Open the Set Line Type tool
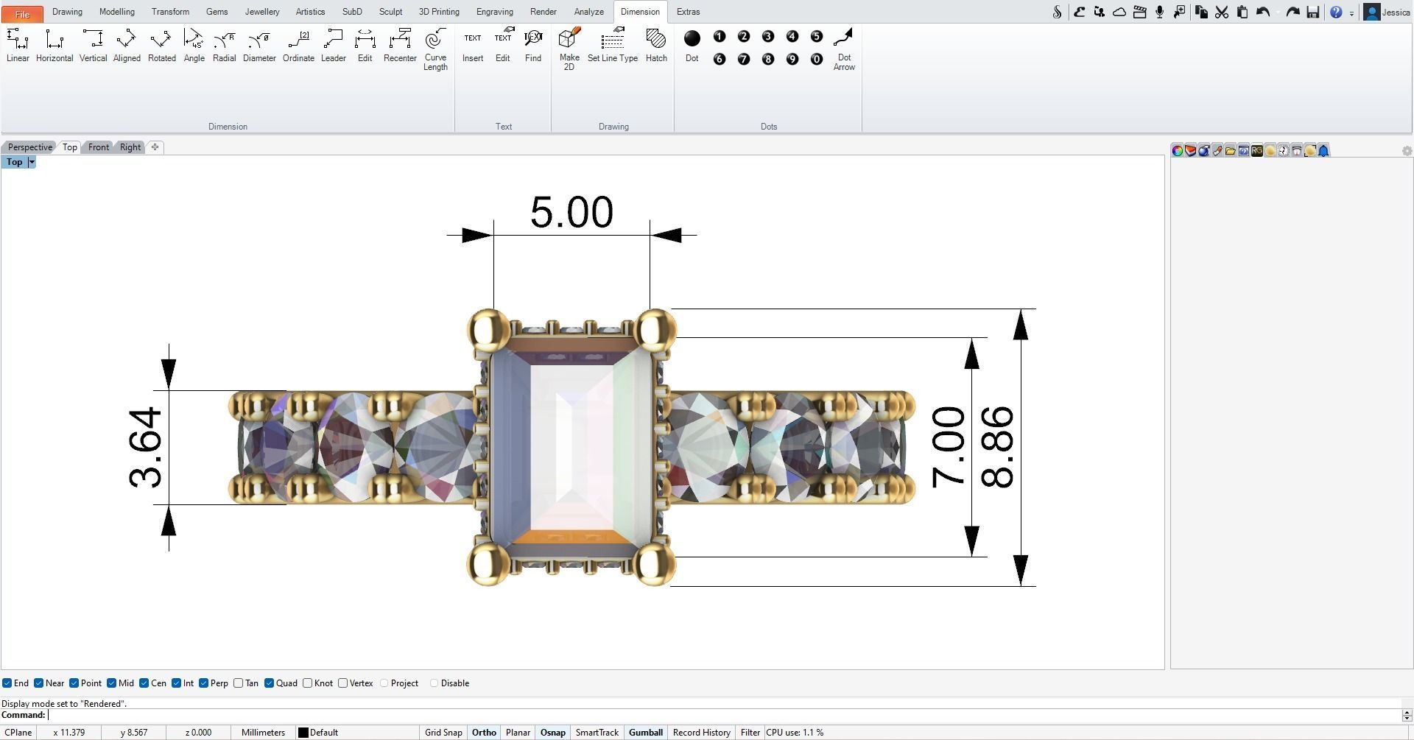Viewport: 1414px width, 740px height. [x=613, y=46]
